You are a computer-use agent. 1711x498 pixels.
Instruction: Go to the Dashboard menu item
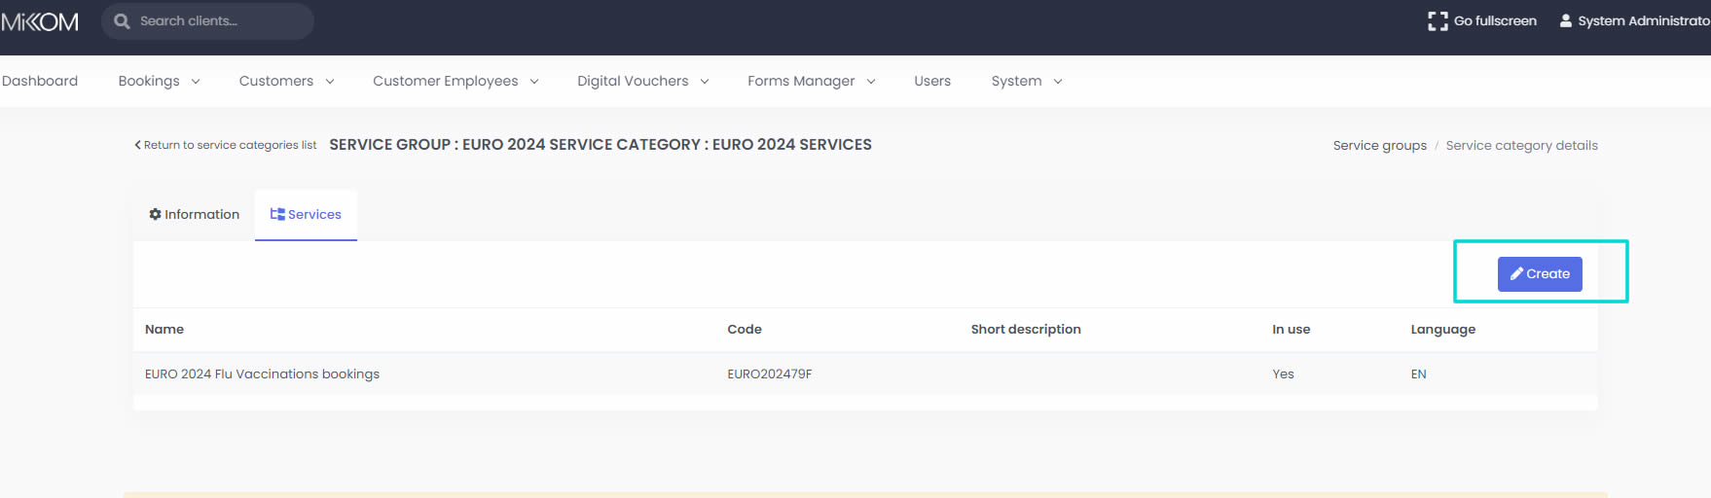tap(40, 81)
